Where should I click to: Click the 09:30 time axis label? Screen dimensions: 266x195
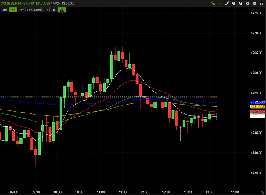pos(35,192)
